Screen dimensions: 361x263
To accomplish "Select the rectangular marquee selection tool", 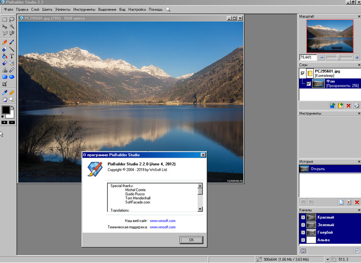I will 4,20.
